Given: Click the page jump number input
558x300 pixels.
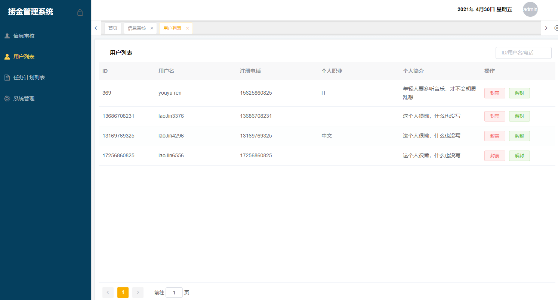Looking at the screenshot, I should click(174, 293).
